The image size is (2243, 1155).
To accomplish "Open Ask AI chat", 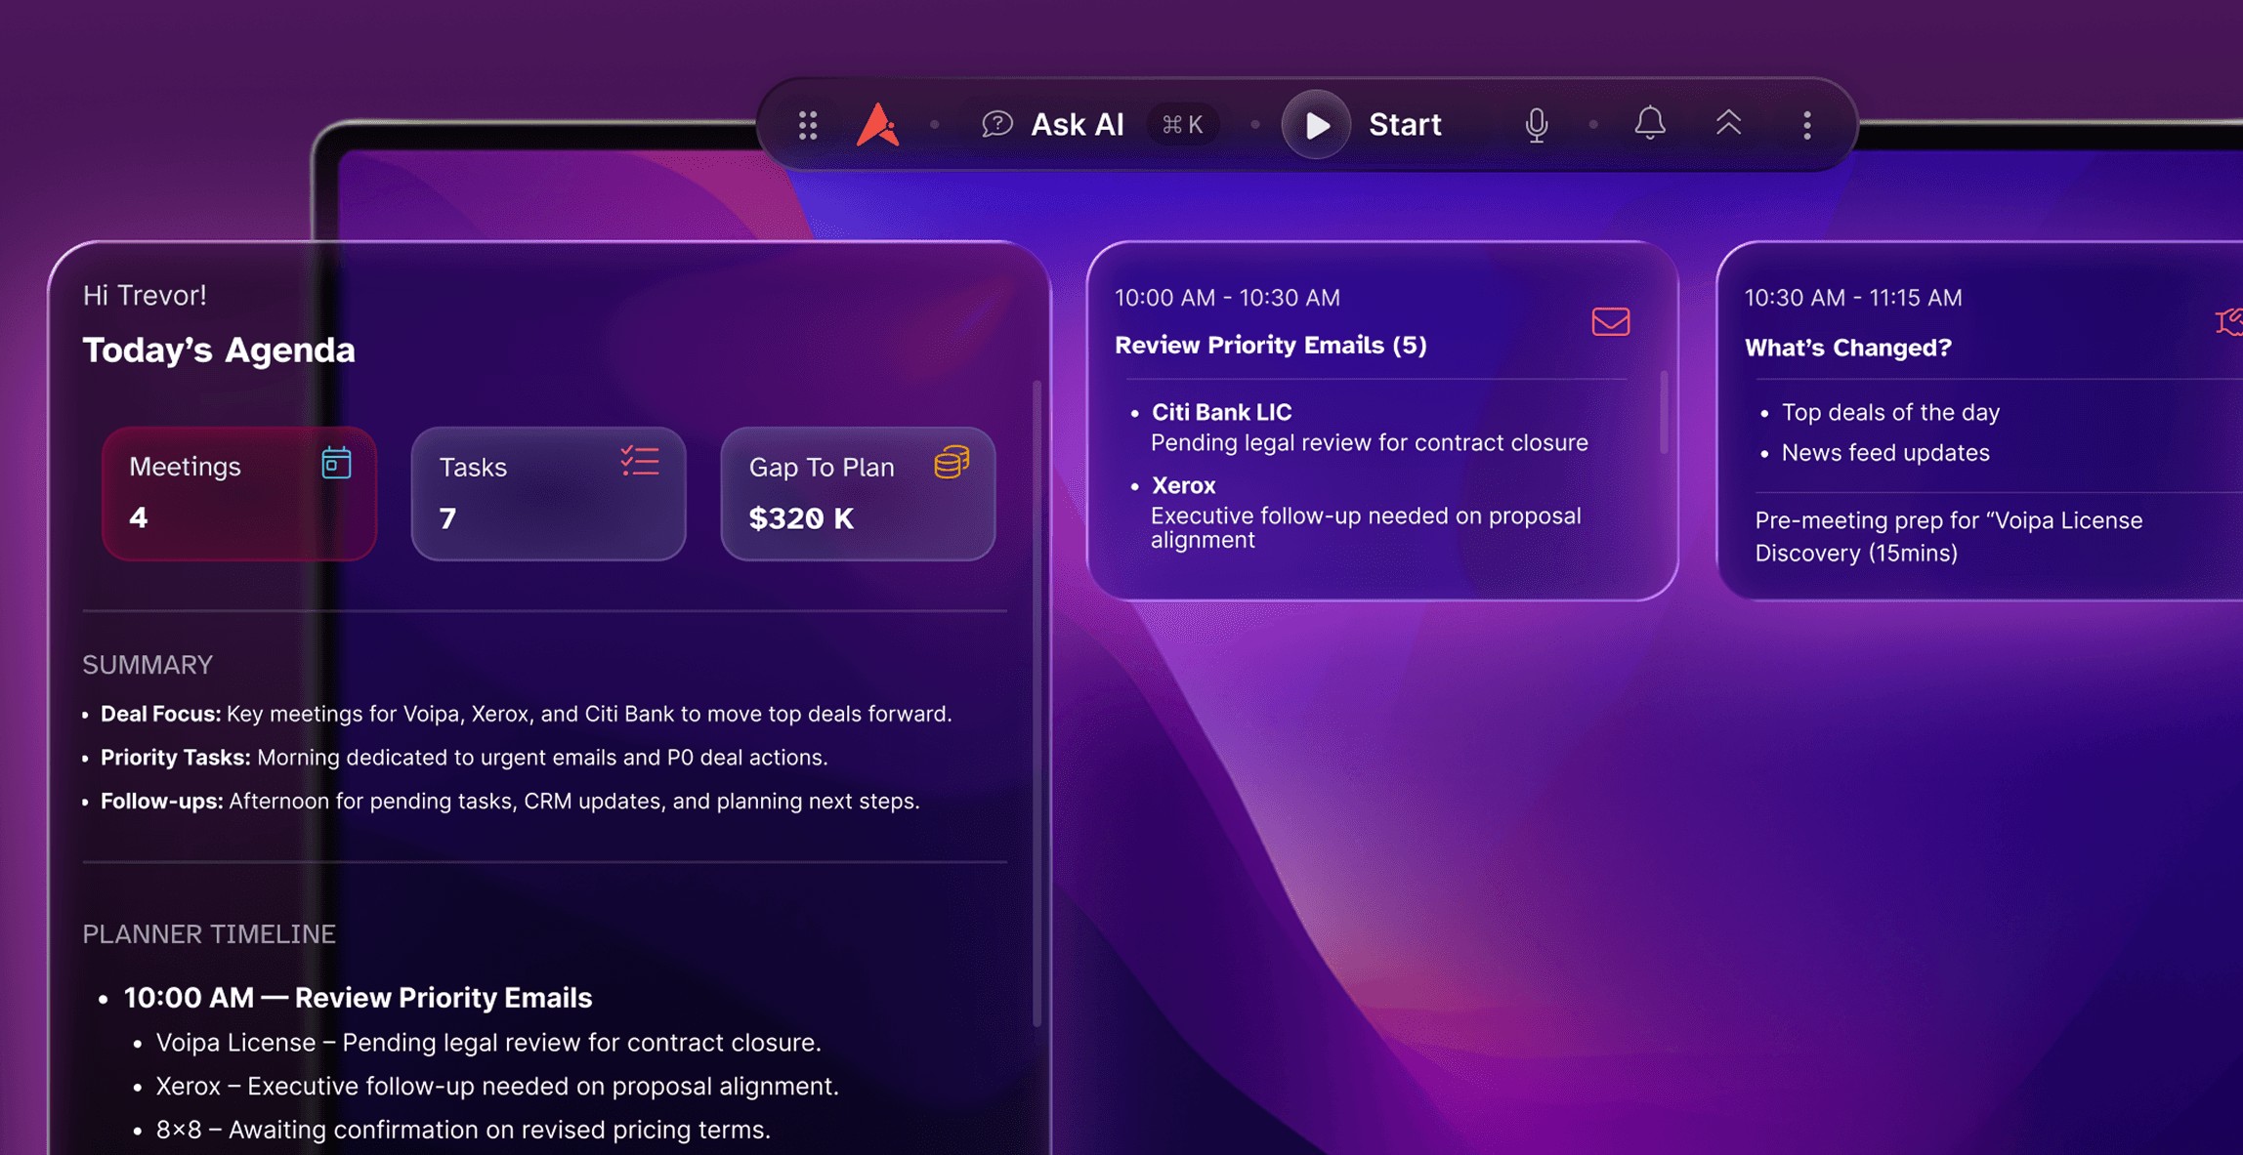I will pyautogui.click(x=1053, y=125).
